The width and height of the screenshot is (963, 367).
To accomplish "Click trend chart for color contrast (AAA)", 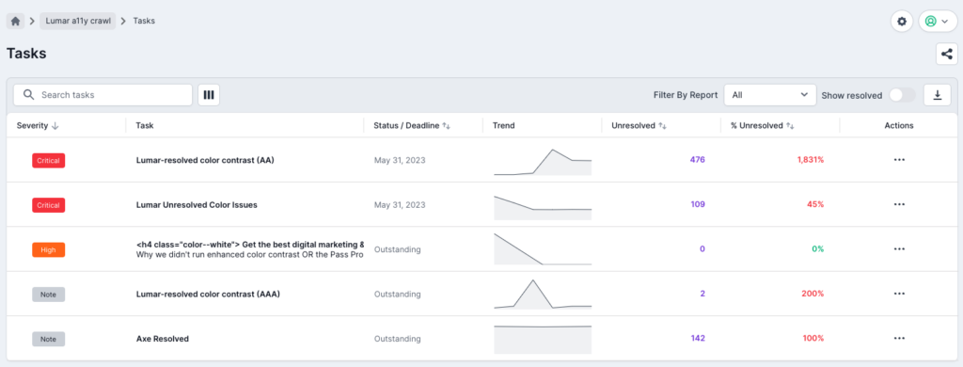I will (x=543, y=294).
